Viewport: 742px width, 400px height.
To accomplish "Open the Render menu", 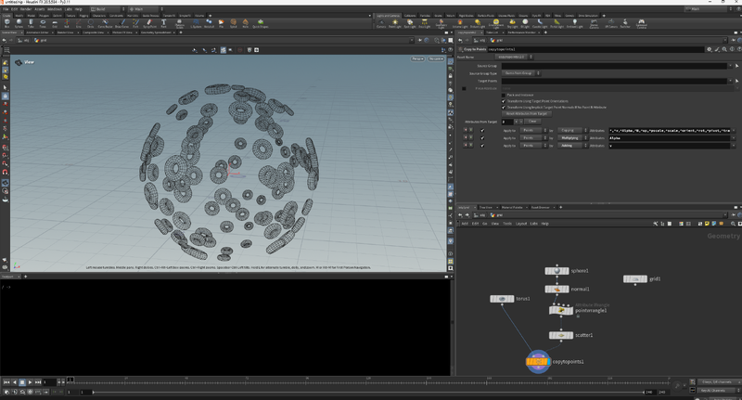I will [x=26, y=9].
